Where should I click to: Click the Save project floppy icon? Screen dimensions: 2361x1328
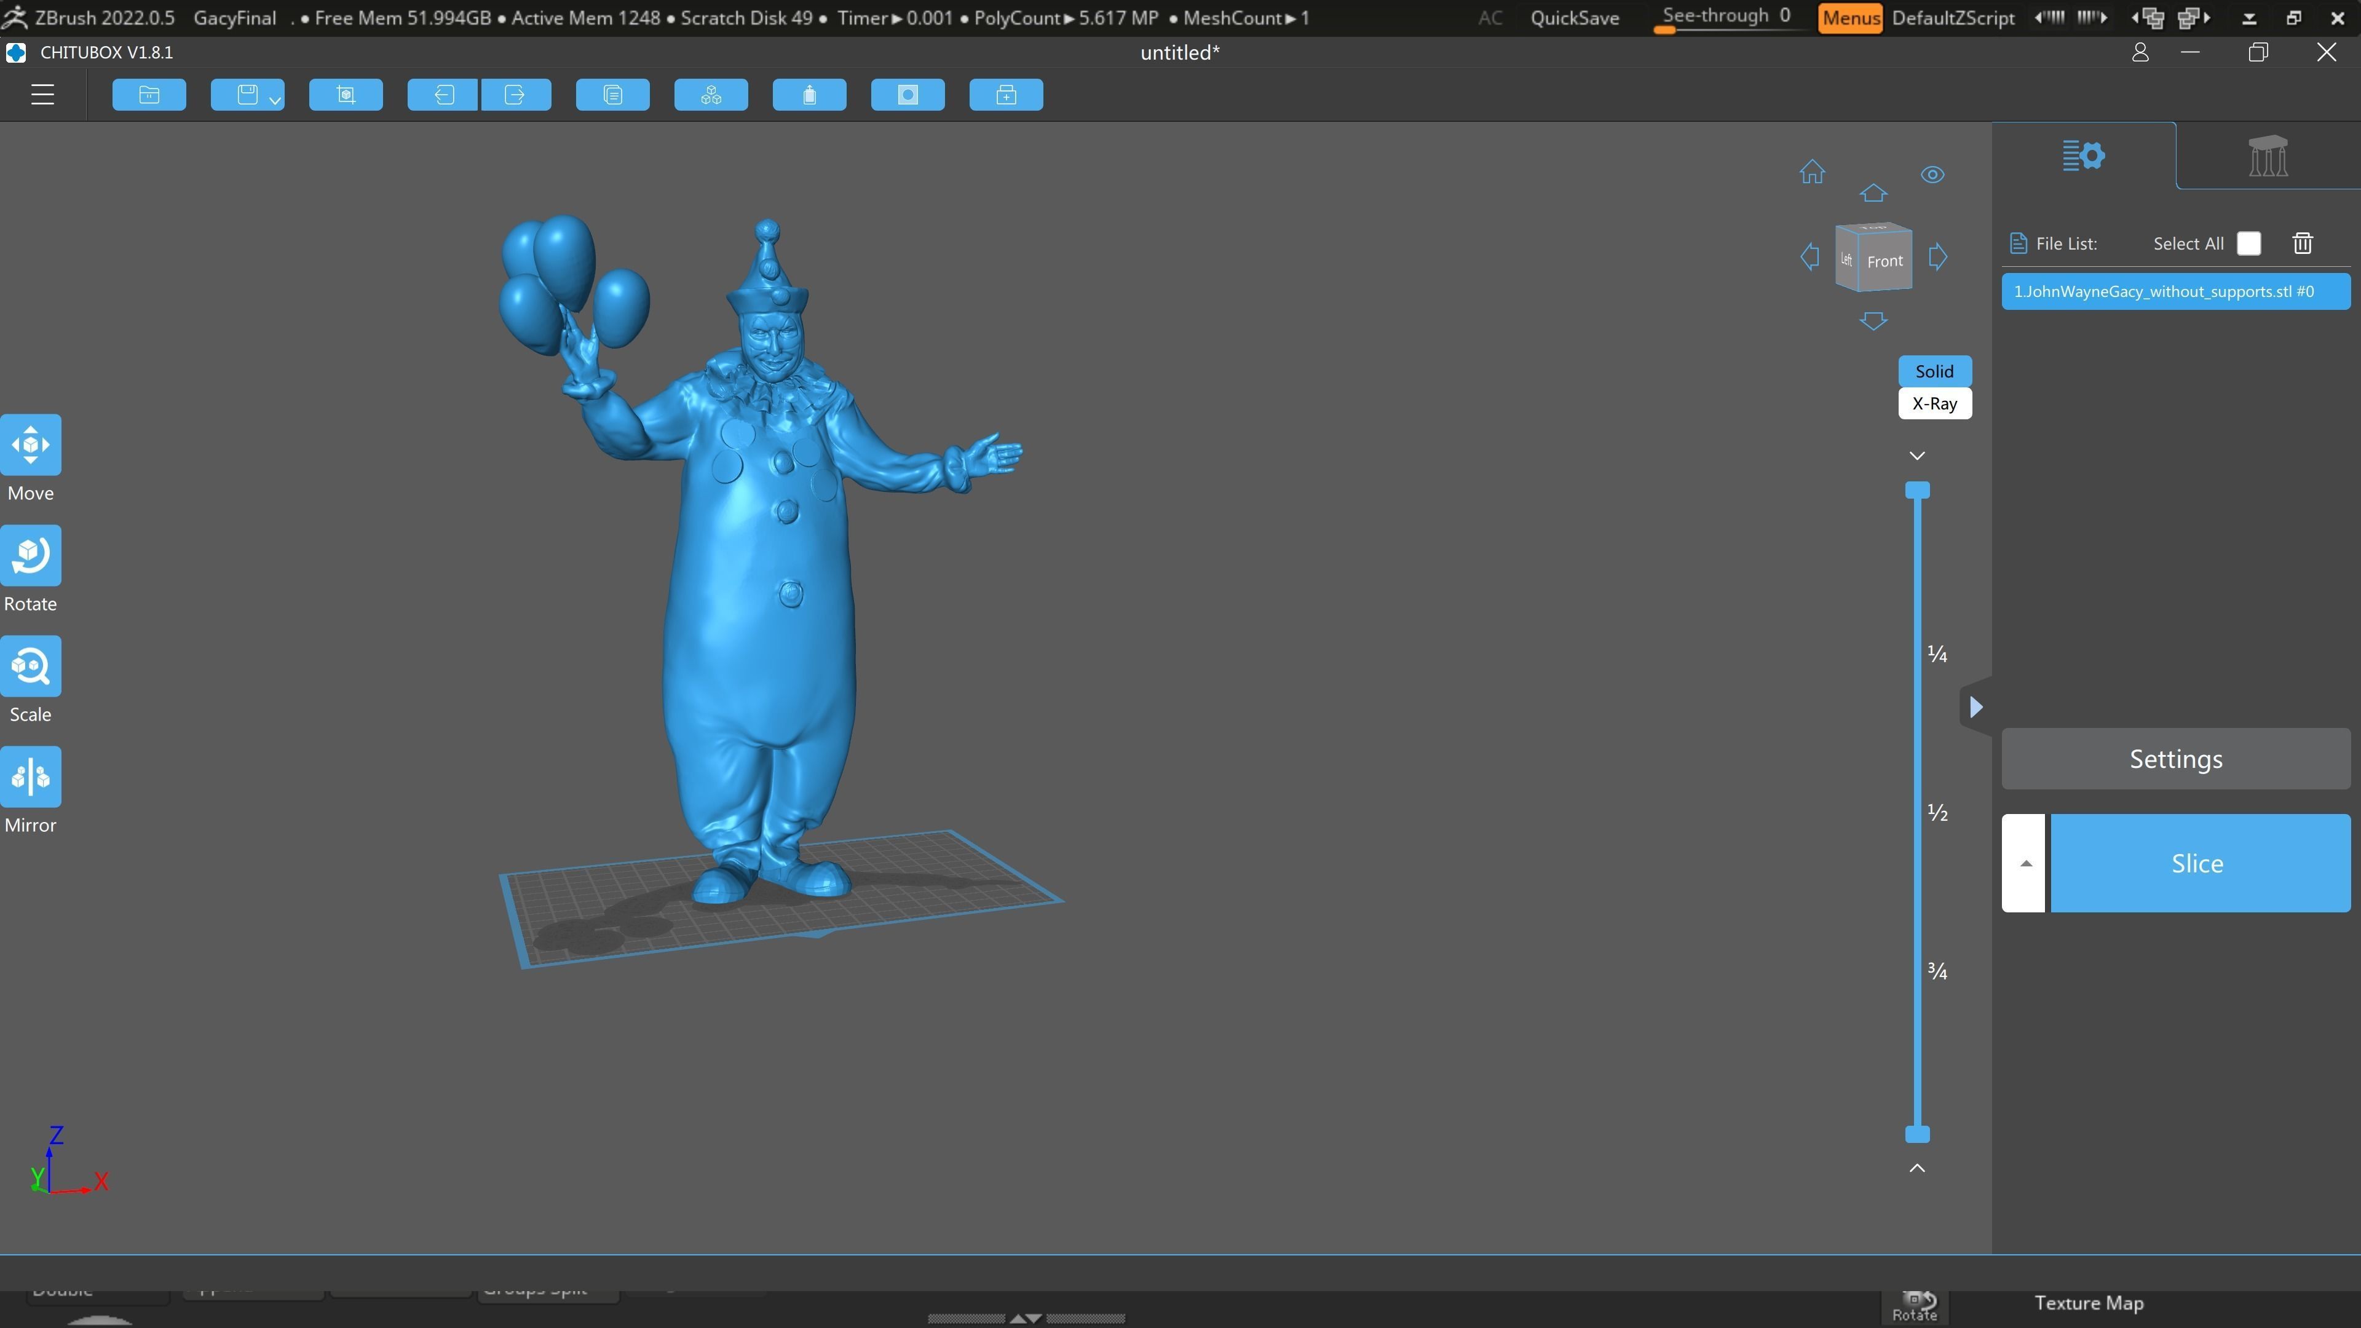[247, 95]
